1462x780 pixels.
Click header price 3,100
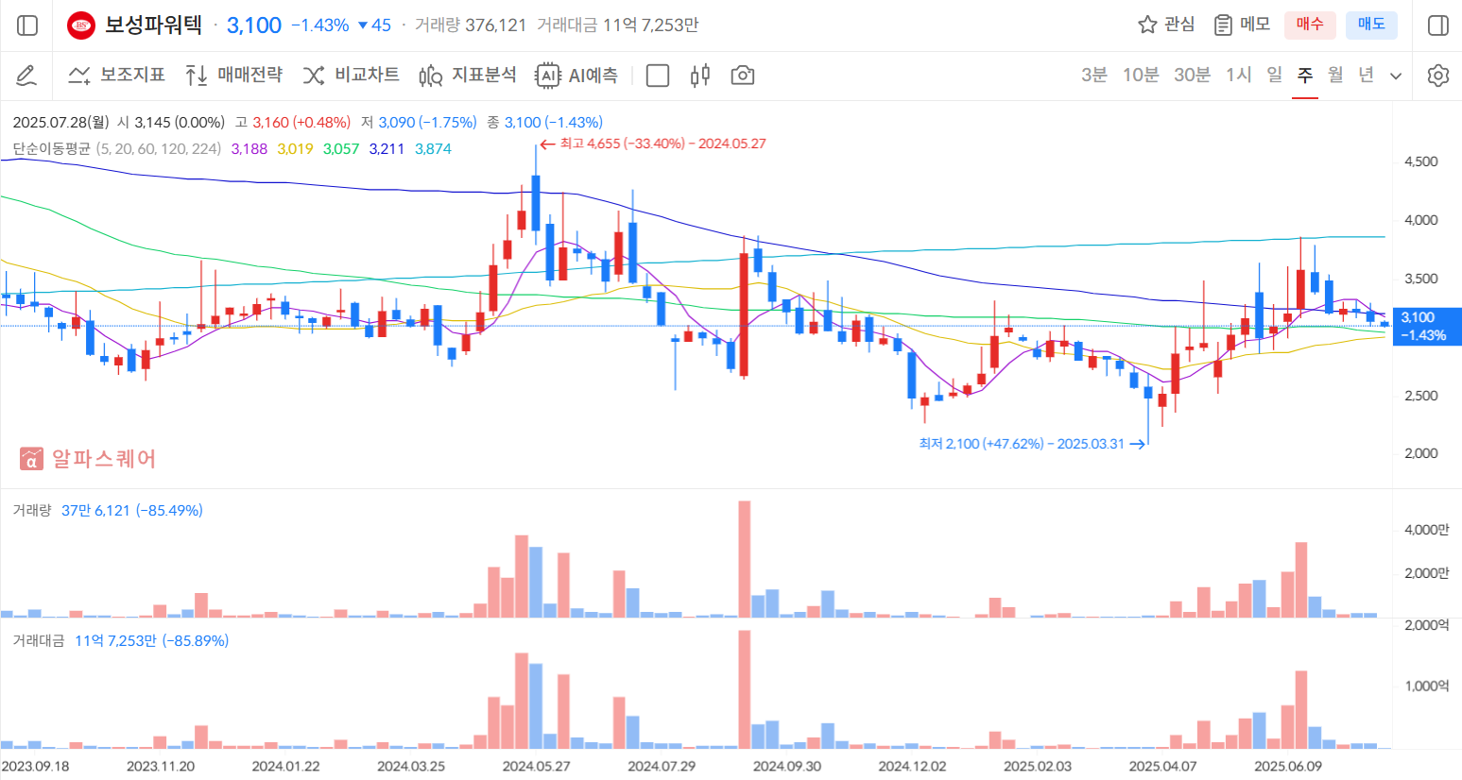pos(254,25)
